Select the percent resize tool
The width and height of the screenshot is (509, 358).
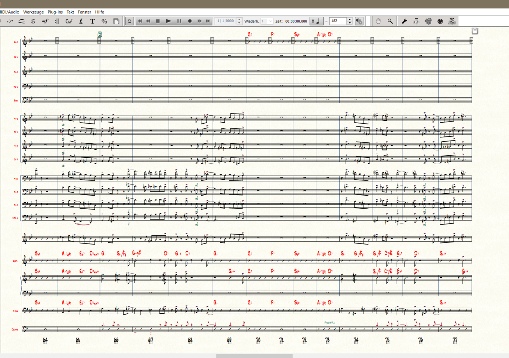click(104, 21)
